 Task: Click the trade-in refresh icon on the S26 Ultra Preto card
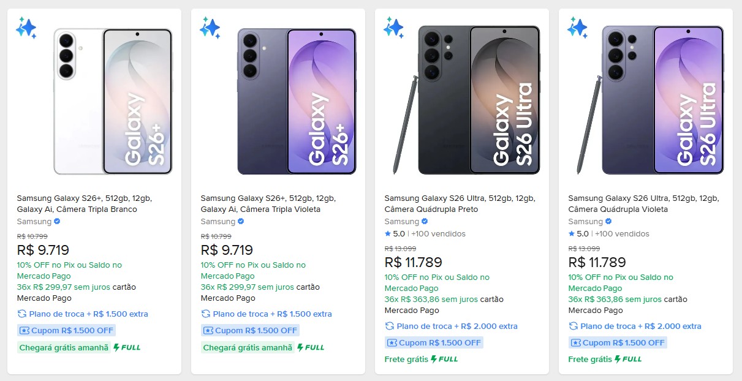(x=390, y=326)
